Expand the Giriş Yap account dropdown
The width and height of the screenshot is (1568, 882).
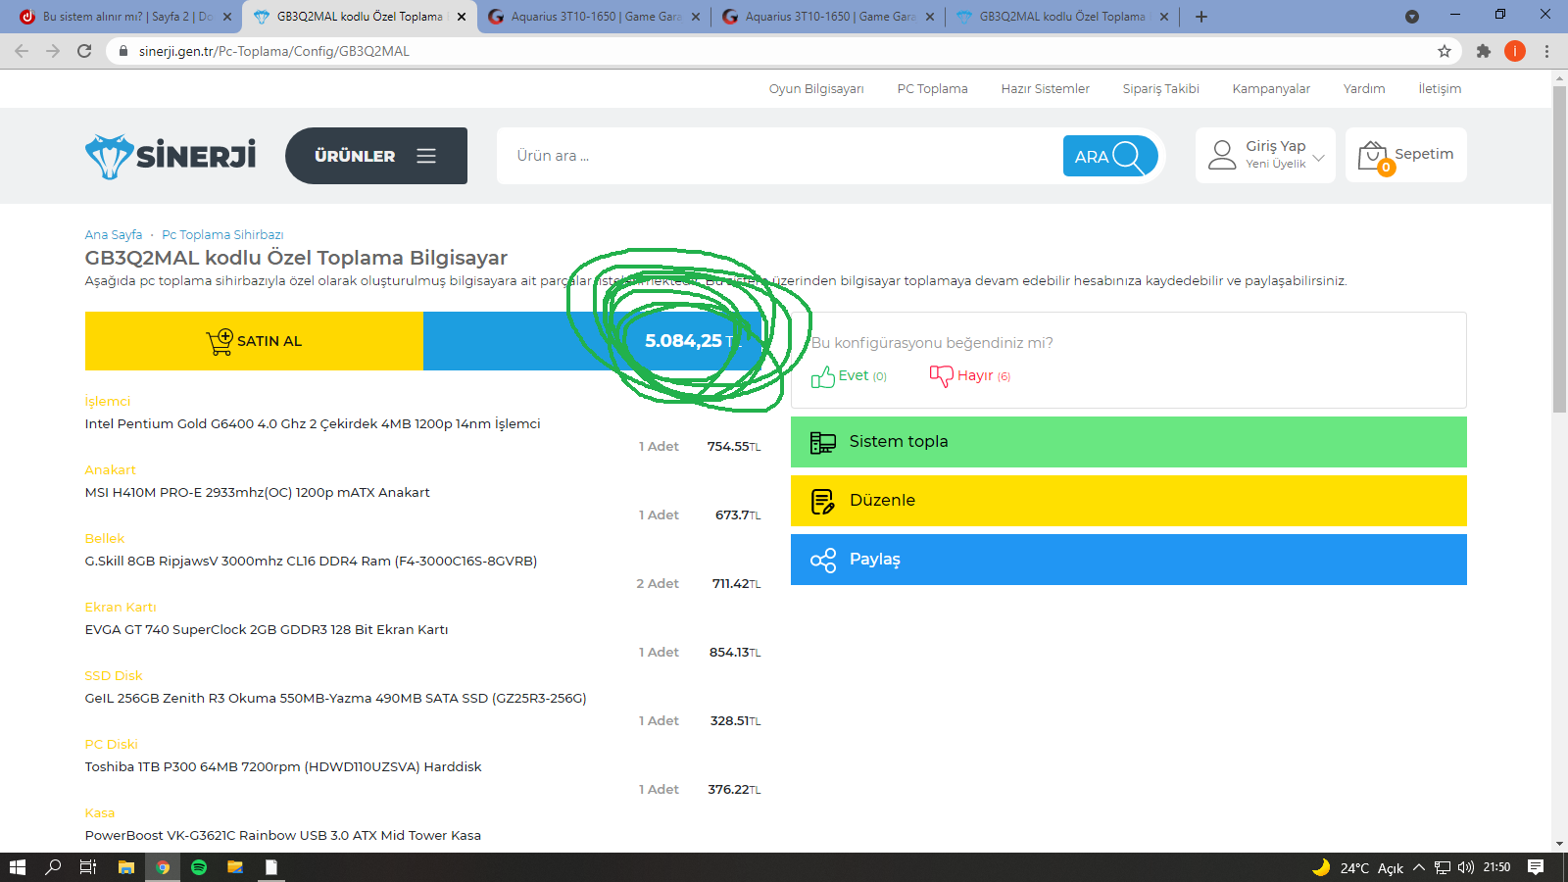pyautogui.click(x=1318, y=157)
